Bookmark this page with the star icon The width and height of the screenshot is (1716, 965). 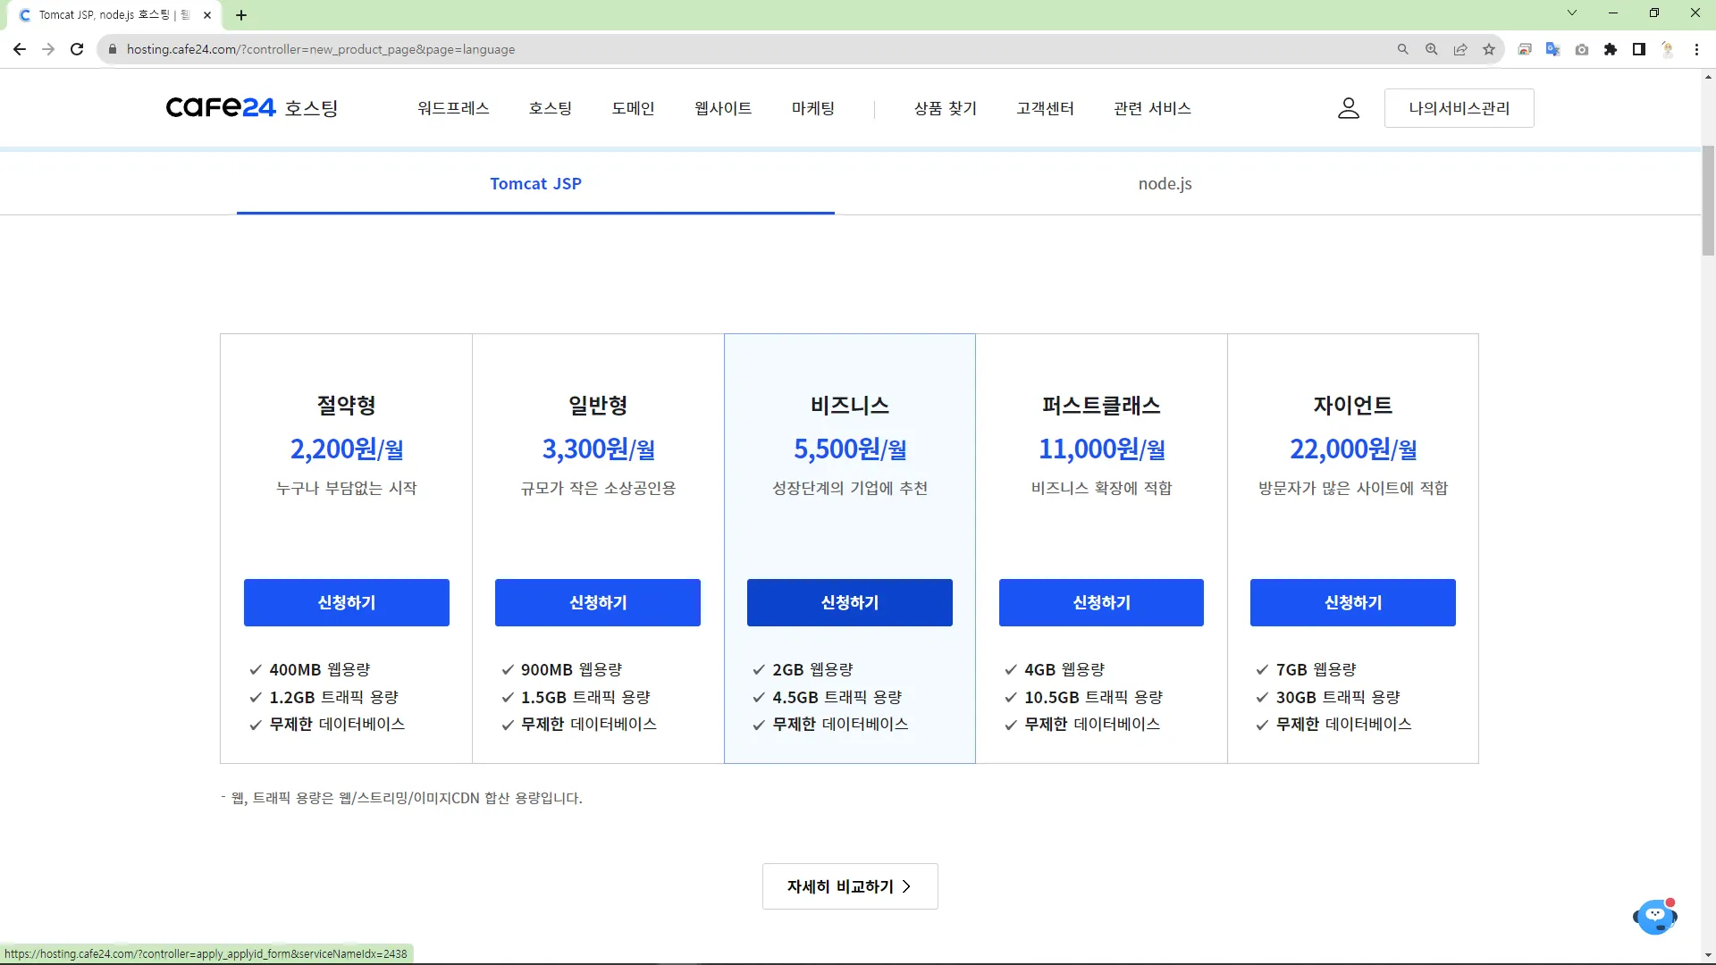click(1489, 49)
